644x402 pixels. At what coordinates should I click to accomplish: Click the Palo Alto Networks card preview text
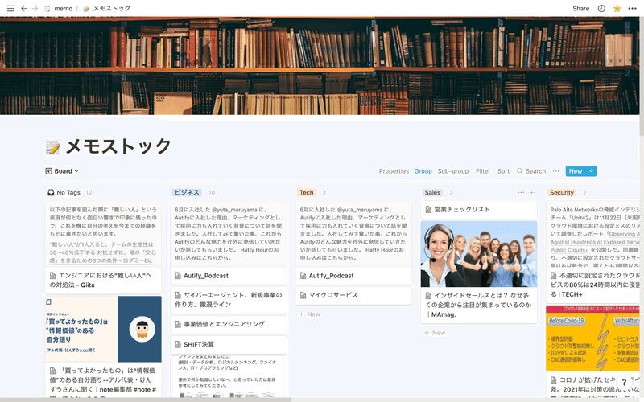tap(595, 237)
